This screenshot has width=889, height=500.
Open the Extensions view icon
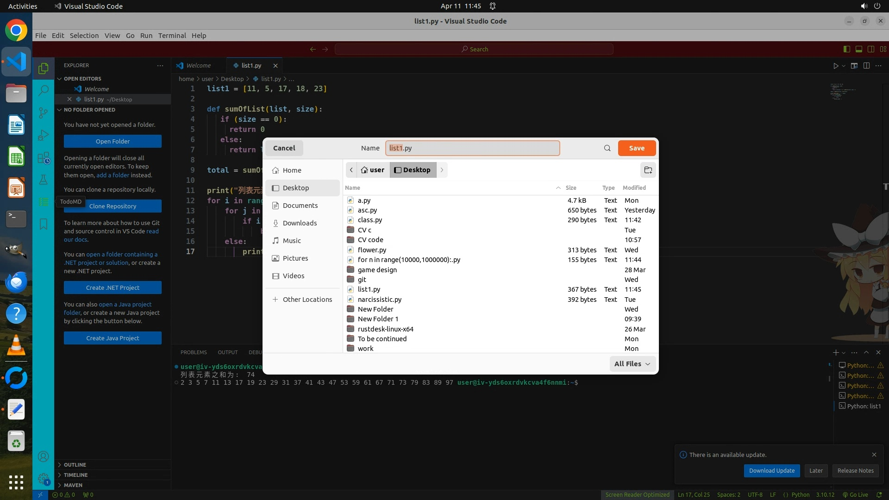(x=43, y=158)
